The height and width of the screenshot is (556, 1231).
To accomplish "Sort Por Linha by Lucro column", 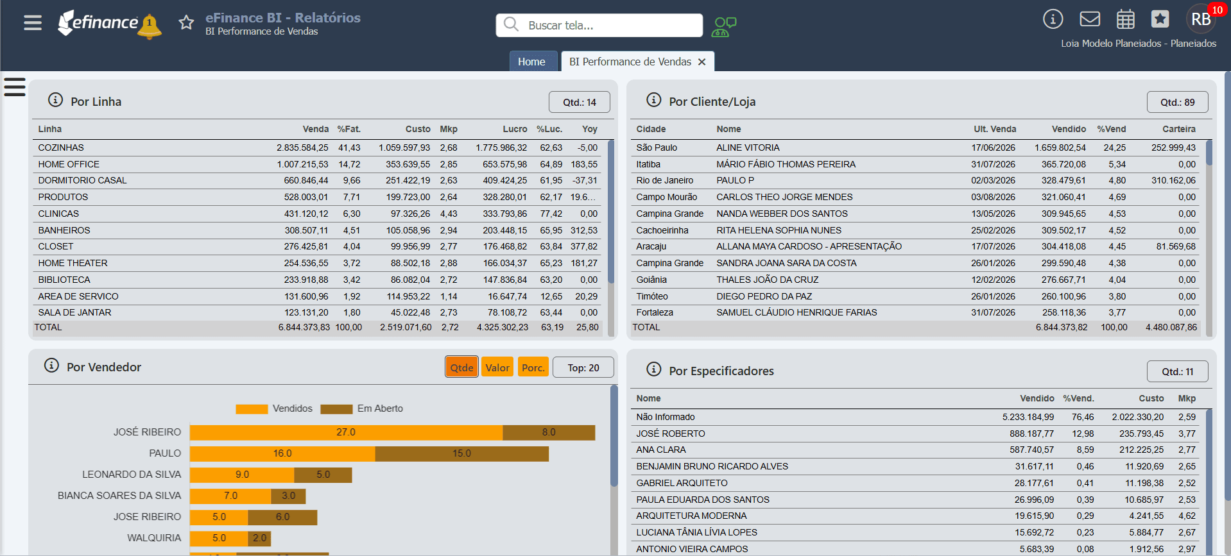I will [515, 129].
